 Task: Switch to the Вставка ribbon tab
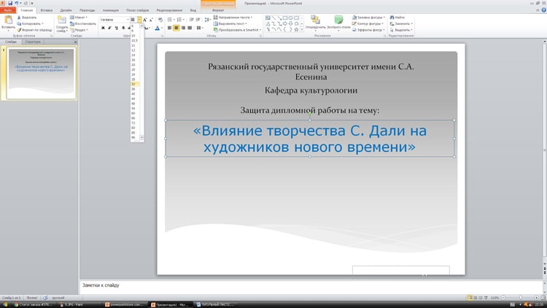[x=46, y=10]
